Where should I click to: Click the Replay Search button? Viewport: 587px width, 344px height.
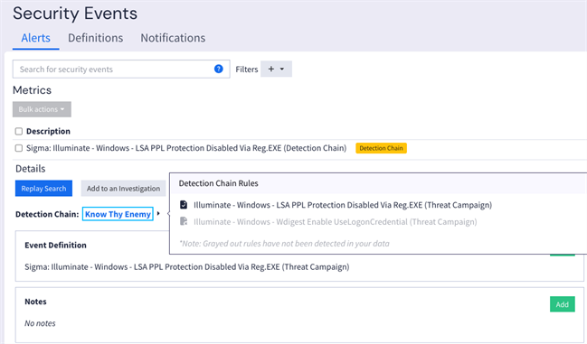43,188
